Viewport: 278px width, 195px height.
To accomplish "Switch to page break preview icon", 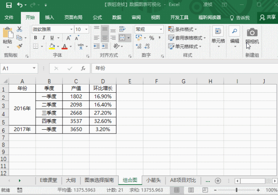I will click(x=205, y=190).
